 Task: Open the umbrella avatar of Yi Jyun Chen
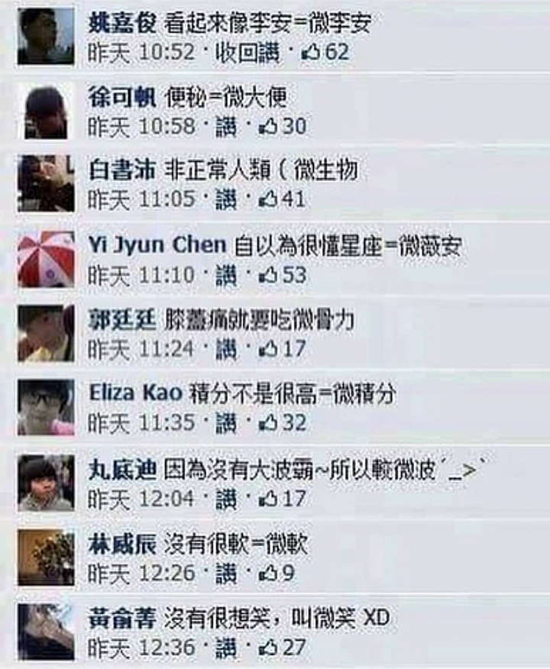pyautogui.click(x=46, y=260)
